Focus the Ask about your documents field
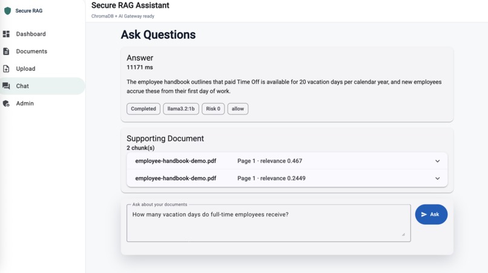This screenshot has height=273, width=488. pos(269,223)
